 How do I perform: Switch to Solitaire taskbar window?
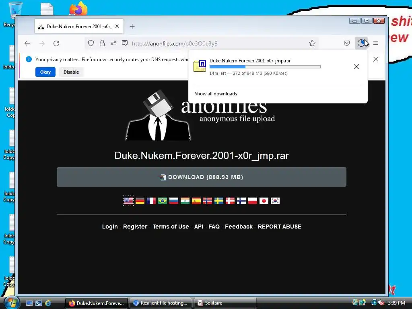tap(225, 303)
